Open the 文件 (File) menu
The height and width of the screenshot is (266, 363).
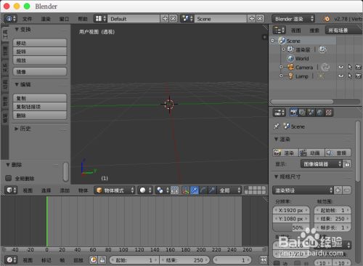tap(28, 19)
